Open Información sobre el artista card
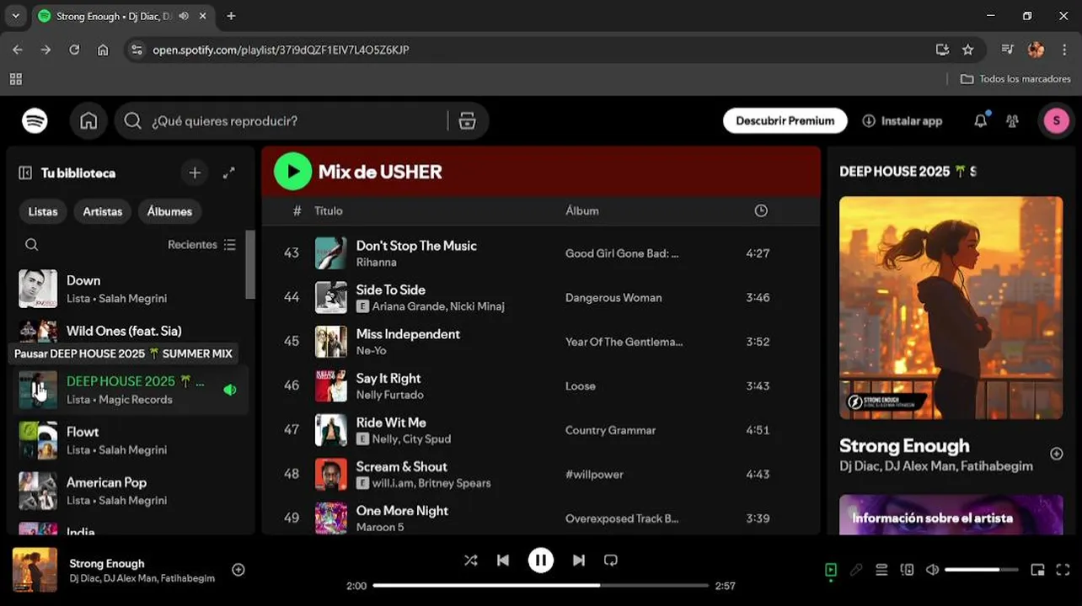The height and width of the screenshot is (606, 1082). click(x=951, y=515)
